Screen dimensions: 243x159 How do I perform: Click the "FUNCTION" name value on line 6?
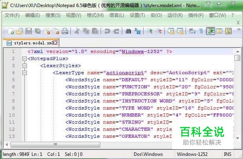134,87
